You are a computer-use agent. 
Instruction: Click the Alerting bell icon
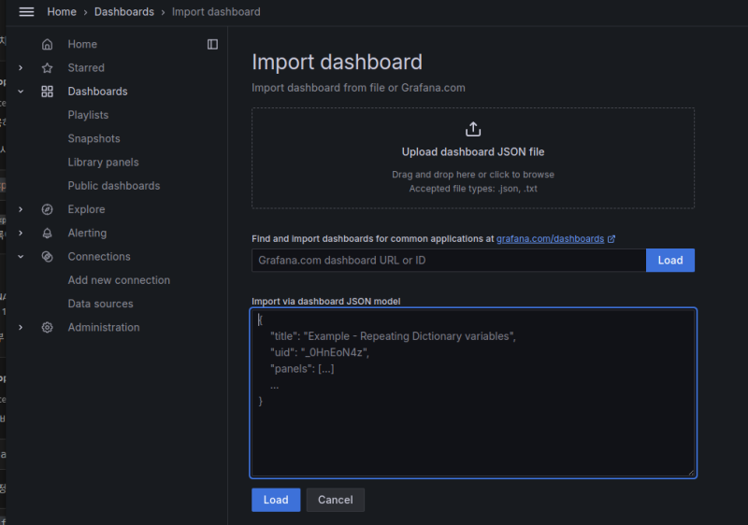47,233
